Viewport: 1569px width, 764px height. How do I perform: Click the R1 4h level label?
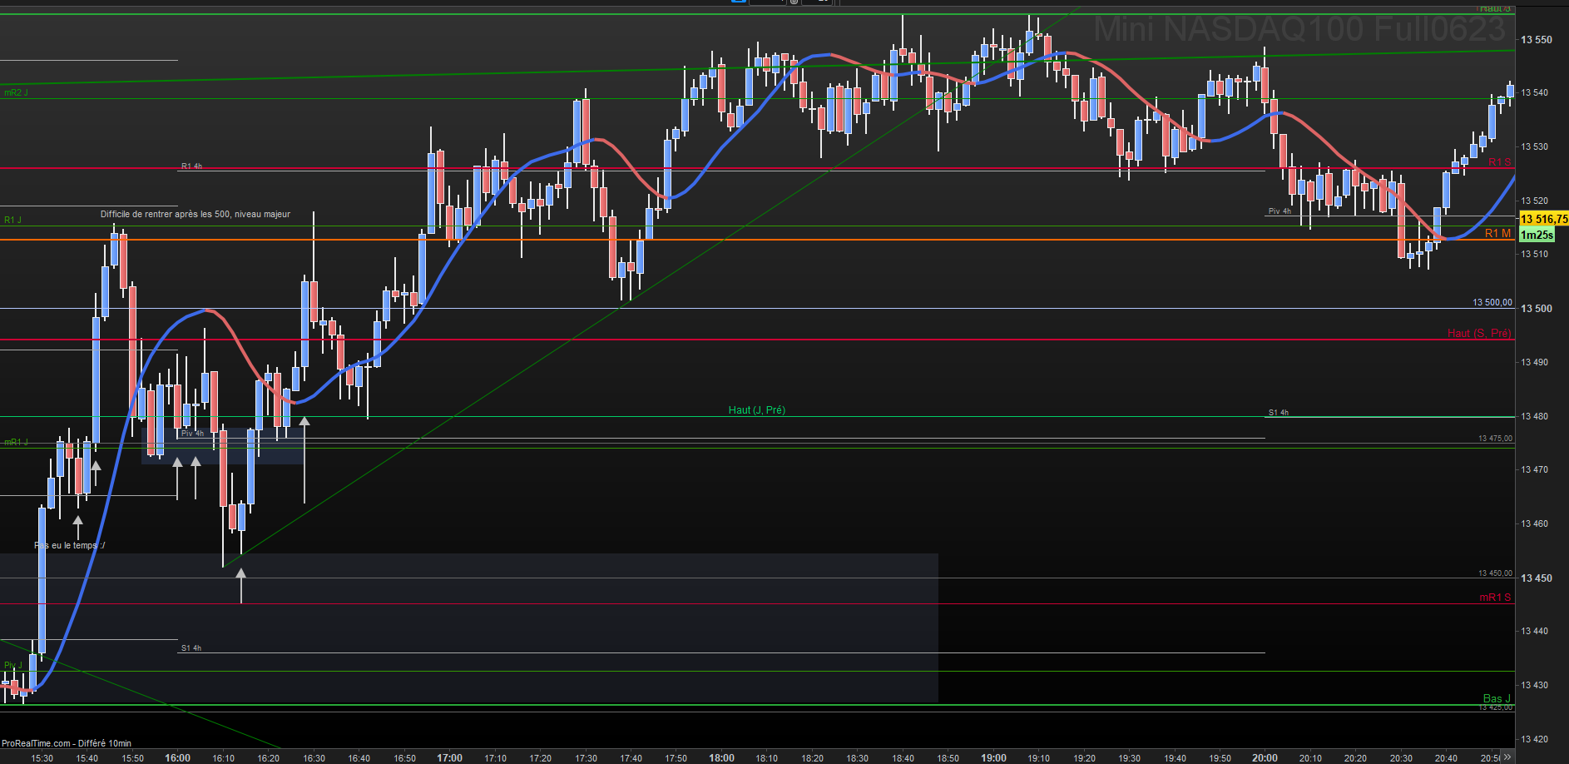(191, 166)
